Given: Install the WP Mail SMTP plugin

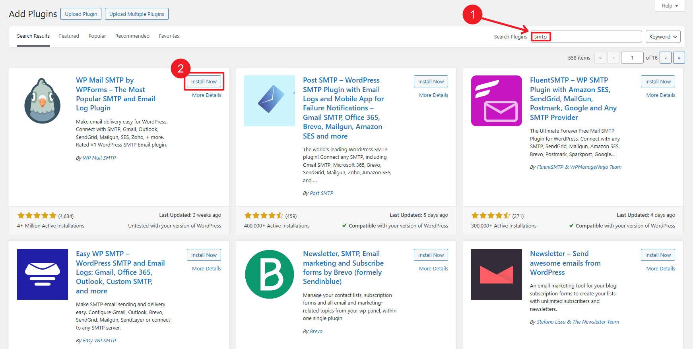Looking at the screenshot, I should [x=204, y=81].
